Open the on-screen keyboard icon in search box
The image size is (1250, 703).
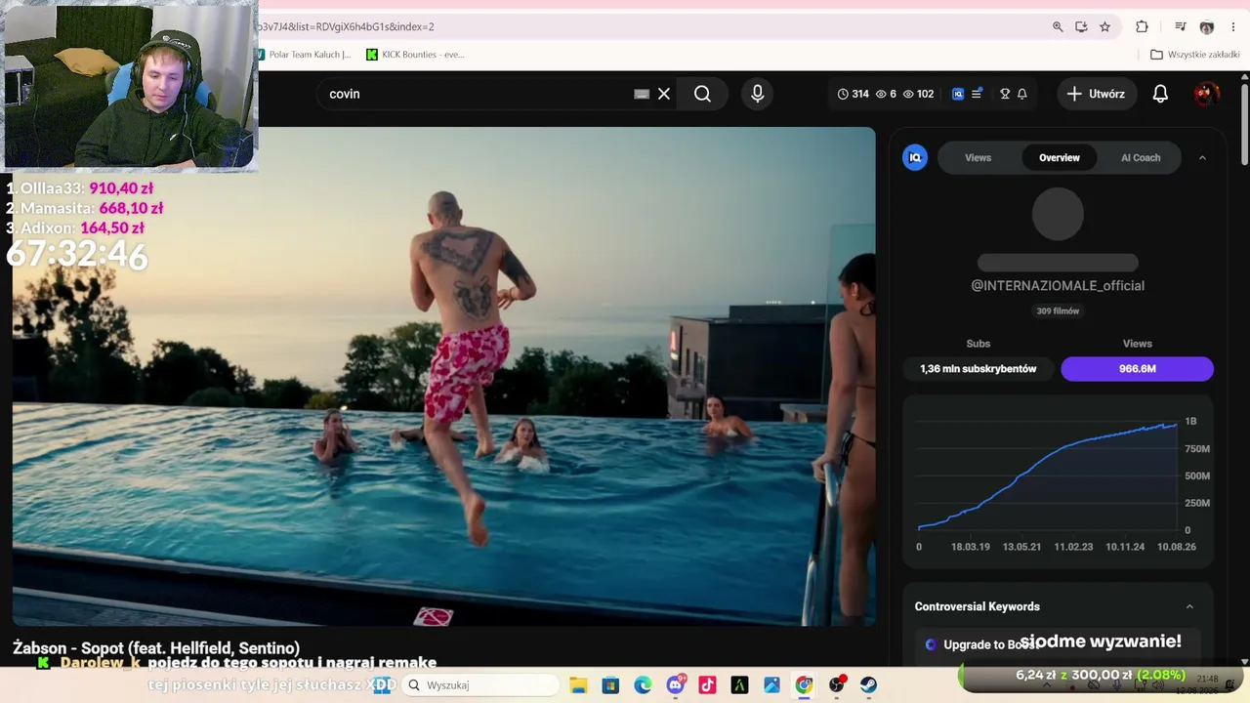pos(642,94)
